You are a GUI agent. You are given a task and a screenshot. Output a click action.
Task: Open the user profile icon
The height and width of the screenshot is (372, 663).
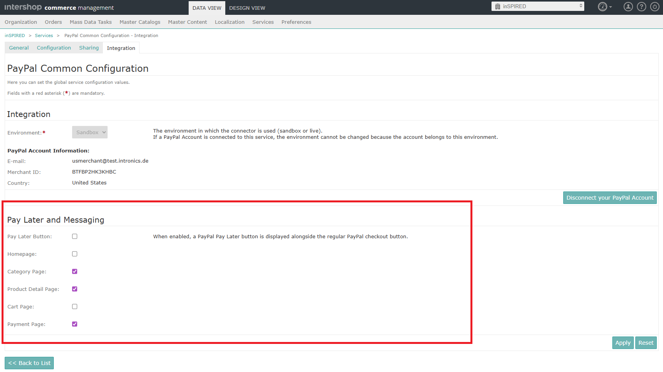click(628, 7)
